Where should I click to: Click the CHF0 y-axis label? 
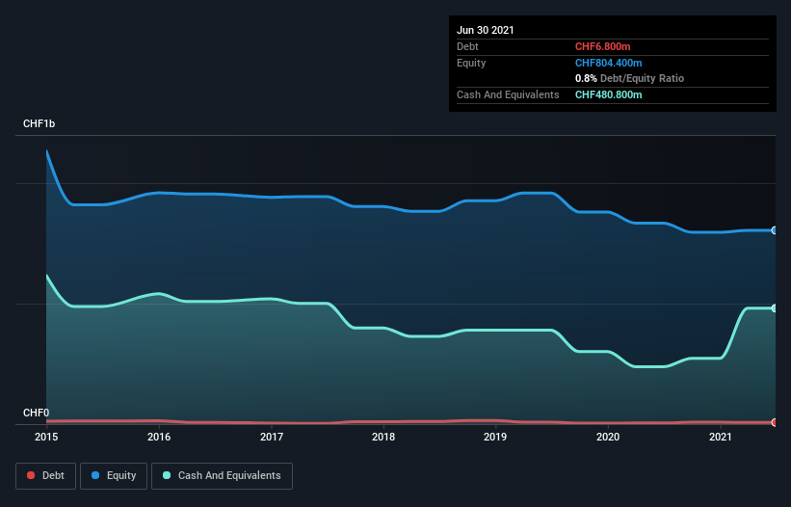coord(37,413)
